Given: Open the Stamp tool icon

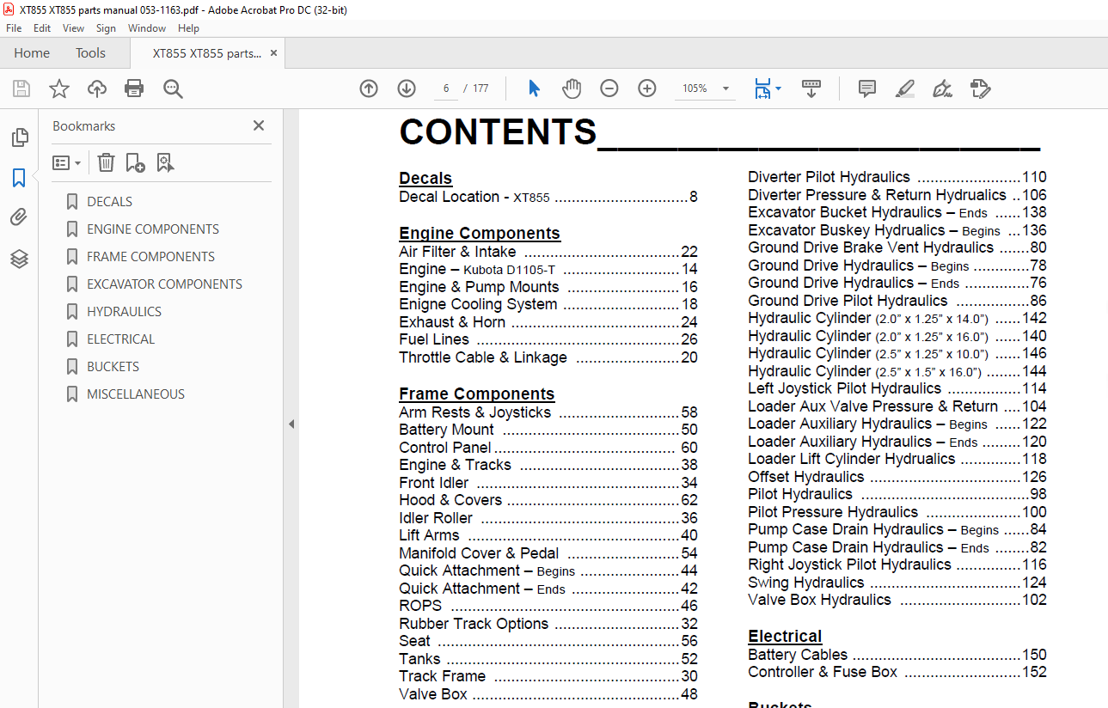Looking at the screenshot, I should point(981,88).
